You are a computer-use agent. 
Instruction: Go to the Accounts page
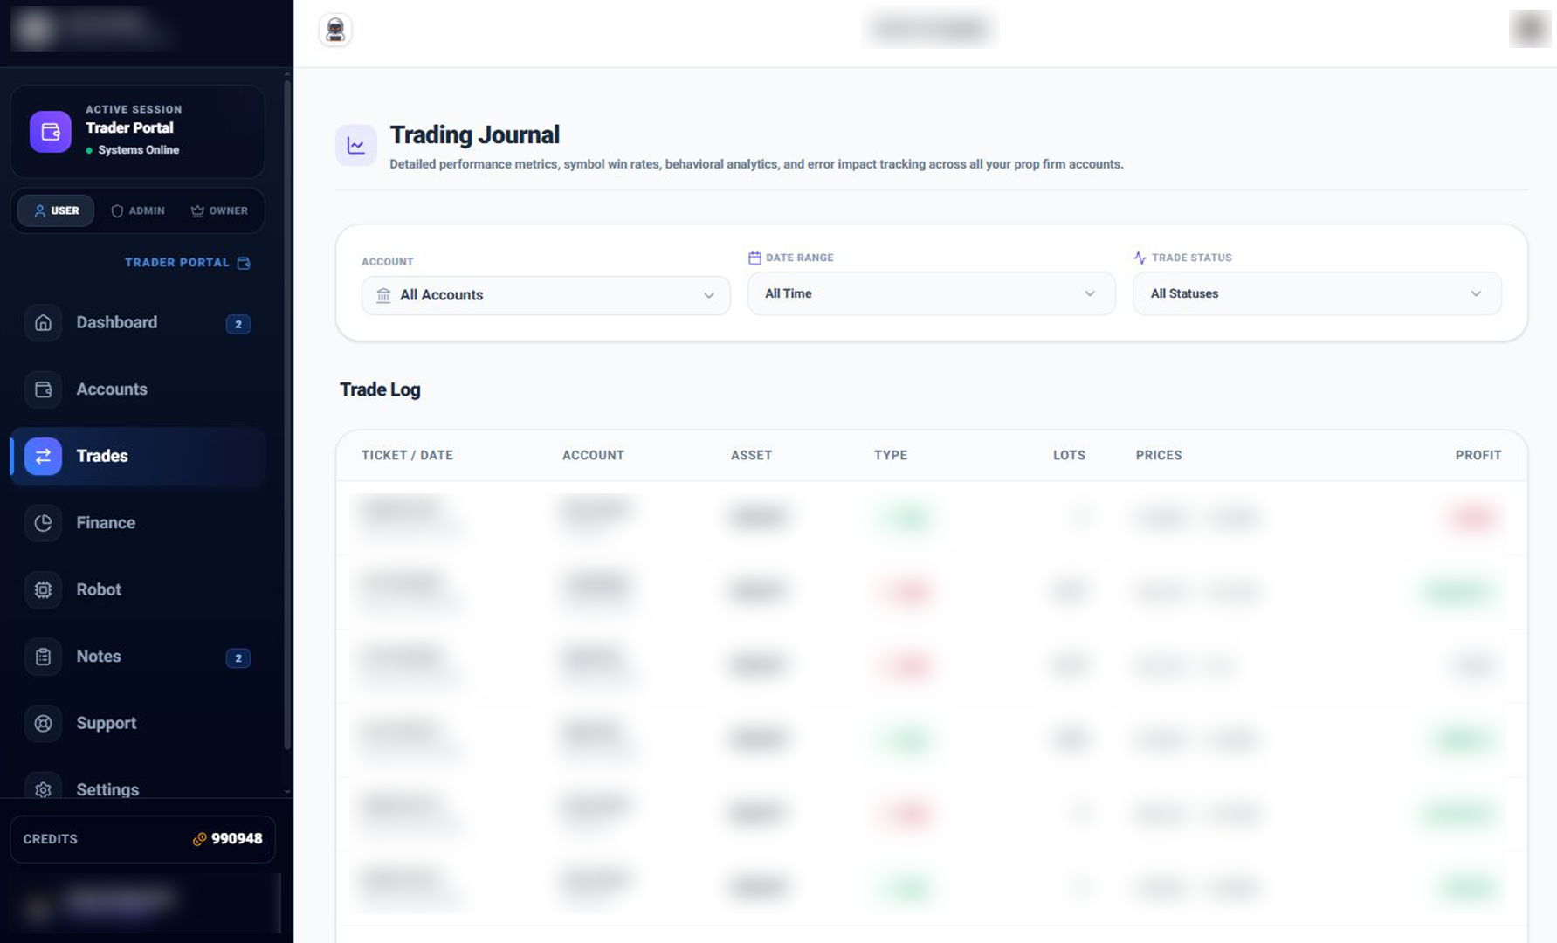pyautogui.click(x=138, y=389)
